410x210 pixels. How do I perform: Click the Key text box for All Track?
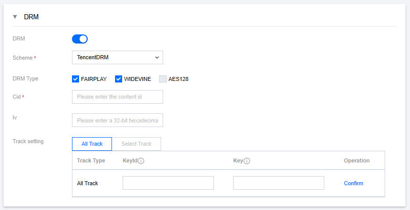(278, 183)
